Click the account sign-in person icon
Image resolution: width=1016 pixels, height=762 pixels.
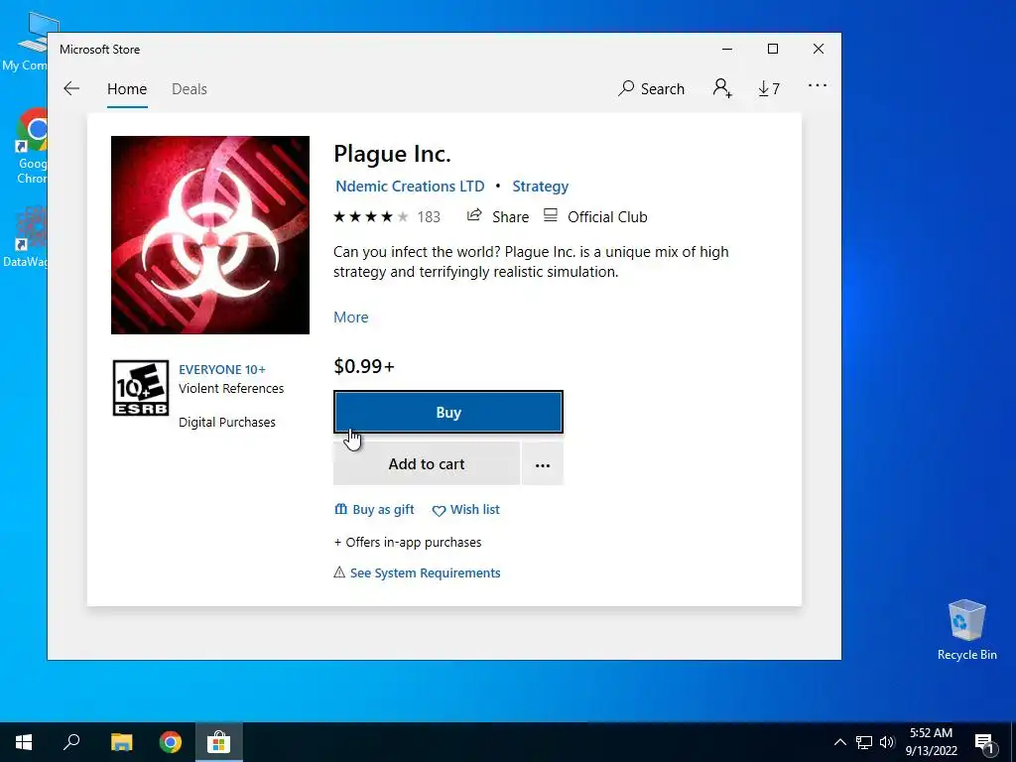tap(722, 88)
